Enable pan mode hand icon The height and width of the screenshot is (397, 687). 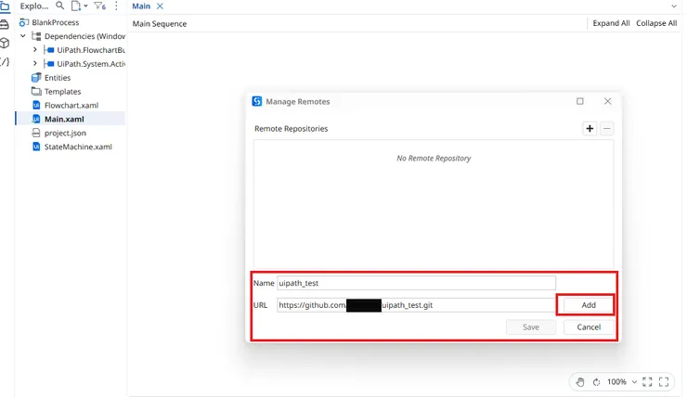pos(580,382)
